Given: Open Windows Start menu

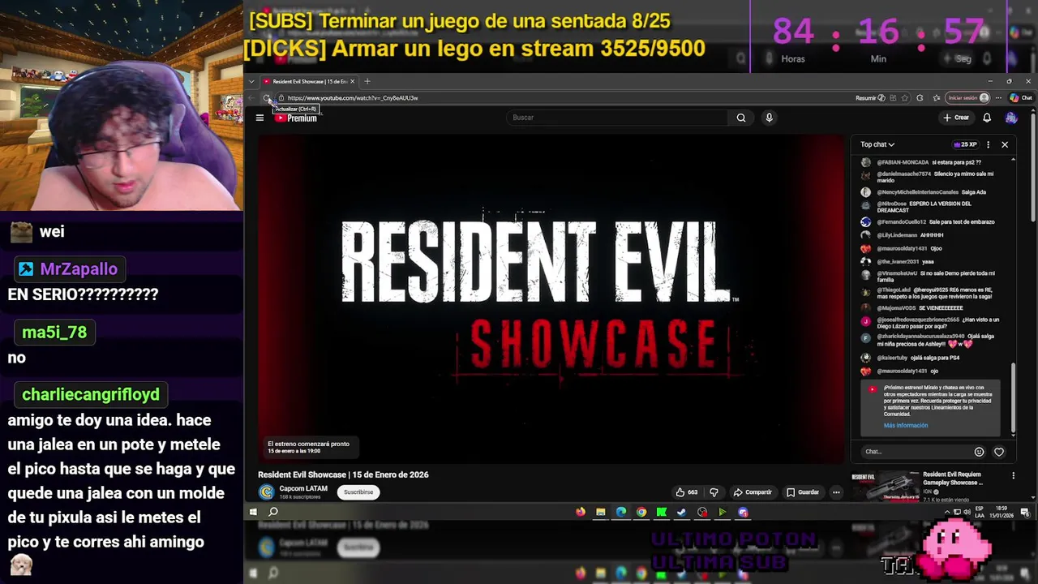Looking at the screenshot, I should click(253, 512).
